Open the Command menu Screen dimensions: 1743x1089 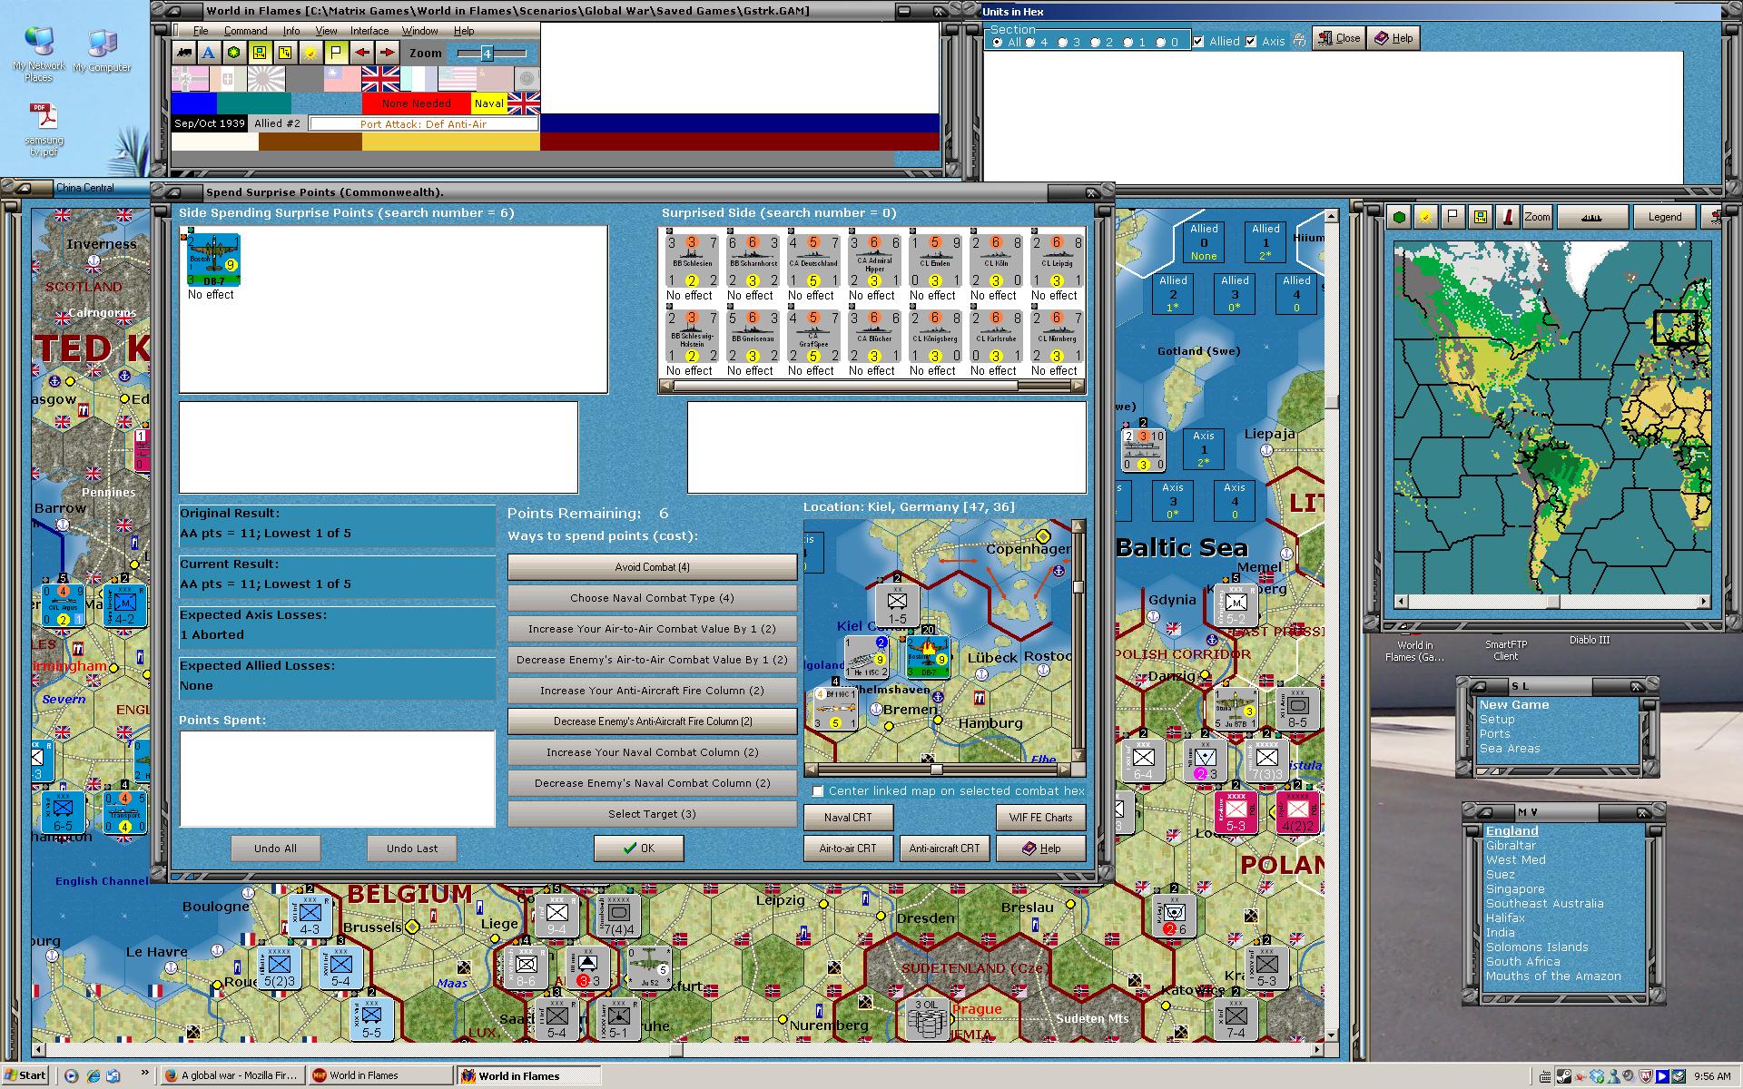(x=245, y=31)
